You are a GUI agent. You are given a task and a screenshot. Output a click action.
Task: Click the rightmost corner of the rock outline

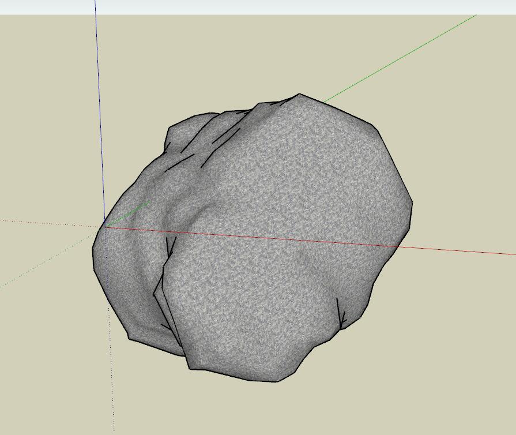pyautogui.click(x=412, y=202)
